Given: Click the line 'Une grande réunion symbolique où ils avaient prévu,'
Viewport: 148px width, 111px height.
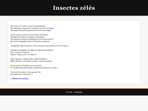Looking at the screenshot, I should pos(32,39).
